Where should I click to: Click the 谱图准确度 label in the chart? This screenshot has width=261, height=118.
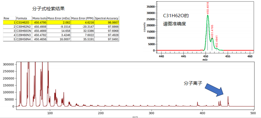click(174, 24)
